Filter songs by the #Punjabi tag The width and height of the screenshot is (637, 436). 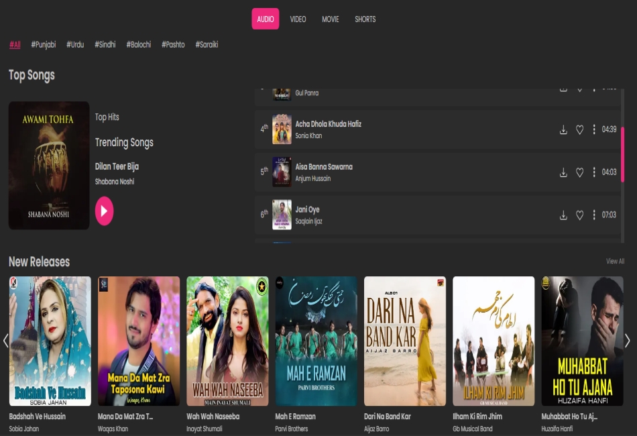(43, 44)
